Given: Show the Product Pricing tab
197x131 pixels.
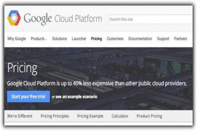Looking at the screenshot, I should (x=149, y=116).
